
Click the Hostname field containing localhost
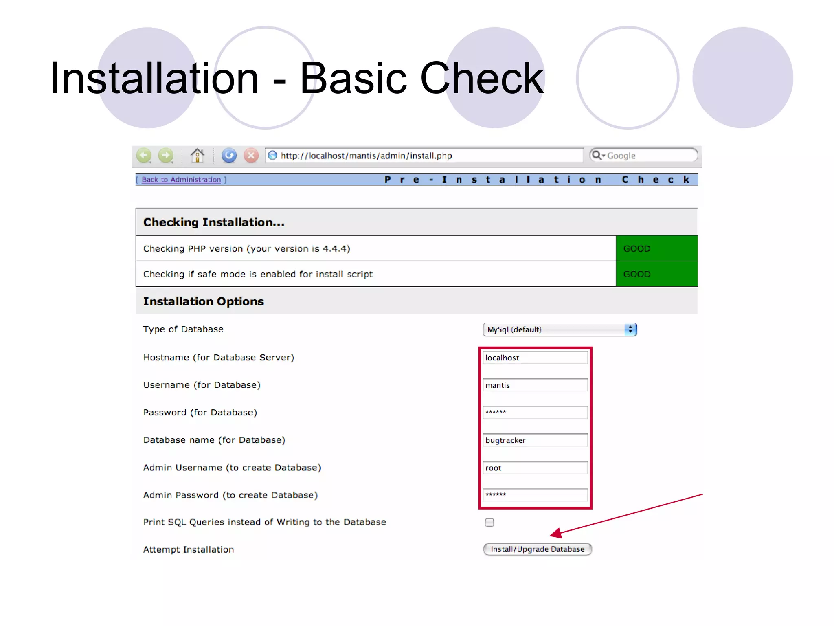(x=535, y=358)
